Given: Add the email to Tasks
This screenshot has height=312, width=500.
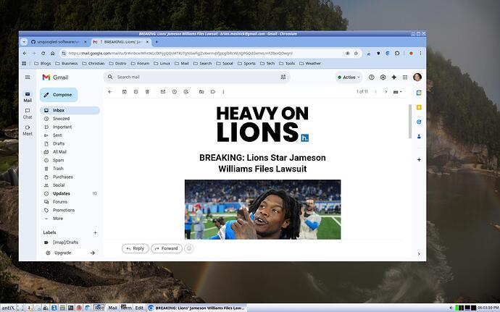Looking at the screenshot, I should 186,92.
